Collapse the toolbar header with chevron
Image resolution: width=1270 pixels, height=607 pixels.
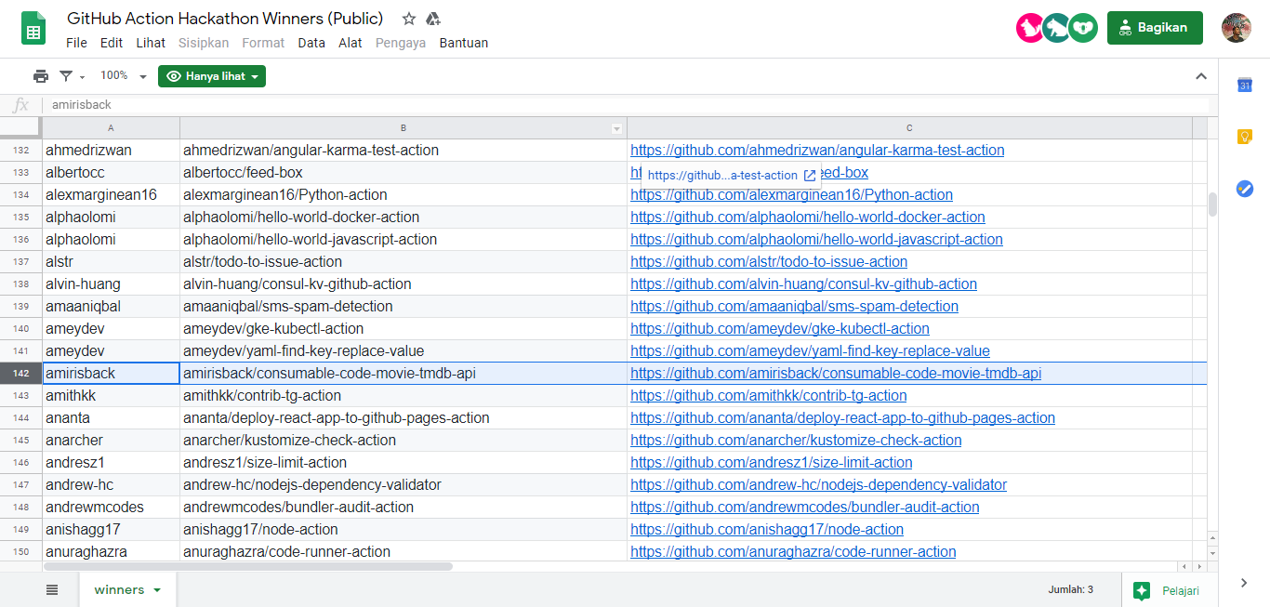1201,76
